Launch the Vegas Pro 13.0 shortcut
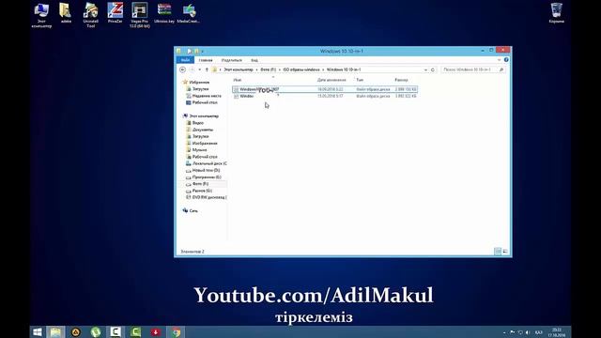The height and width of the screenshot is (338, 601). 140,15
